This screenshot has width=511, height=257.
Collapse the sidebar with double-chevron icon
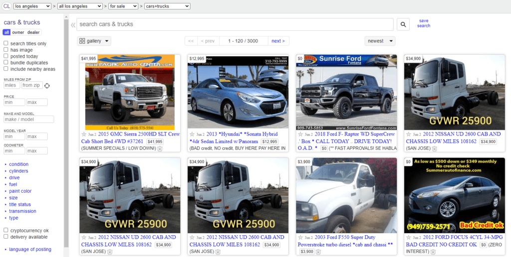click(x=73, y=25)
